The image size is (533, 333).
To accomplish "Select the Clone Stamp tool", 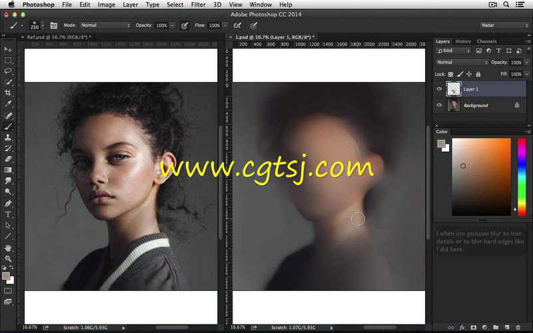I will pyautogui.click(x=8, y=137).
